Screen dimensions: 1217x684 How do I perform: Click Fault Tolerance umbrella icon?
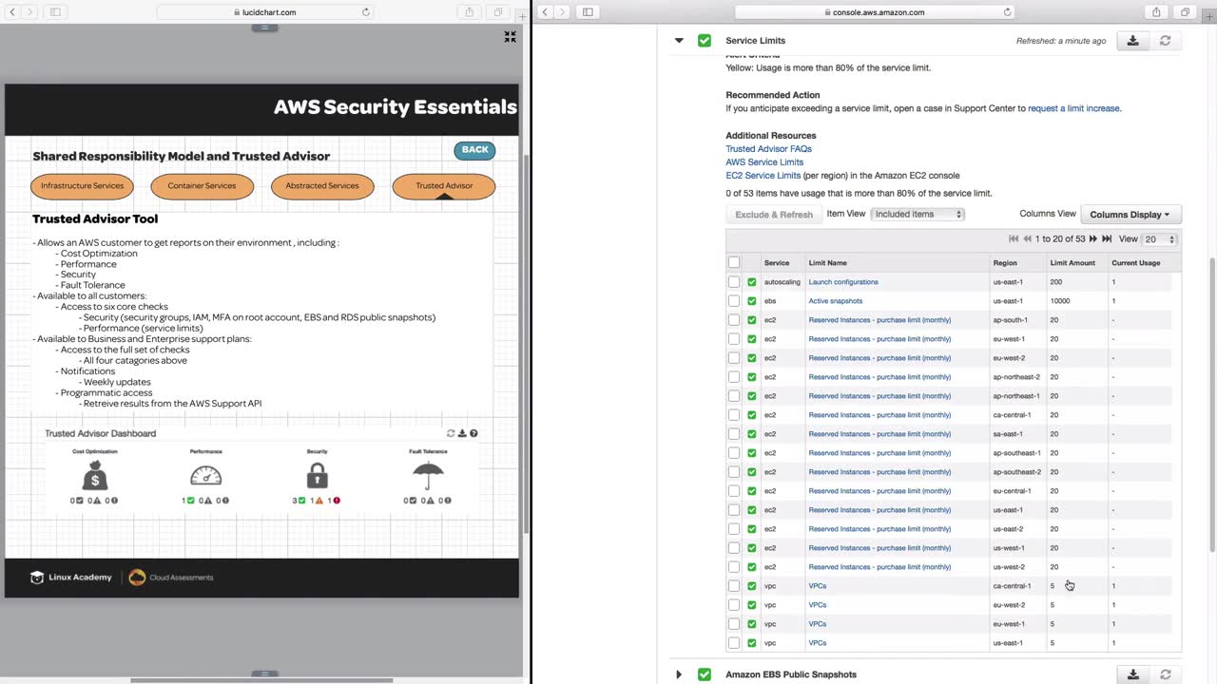428,475
